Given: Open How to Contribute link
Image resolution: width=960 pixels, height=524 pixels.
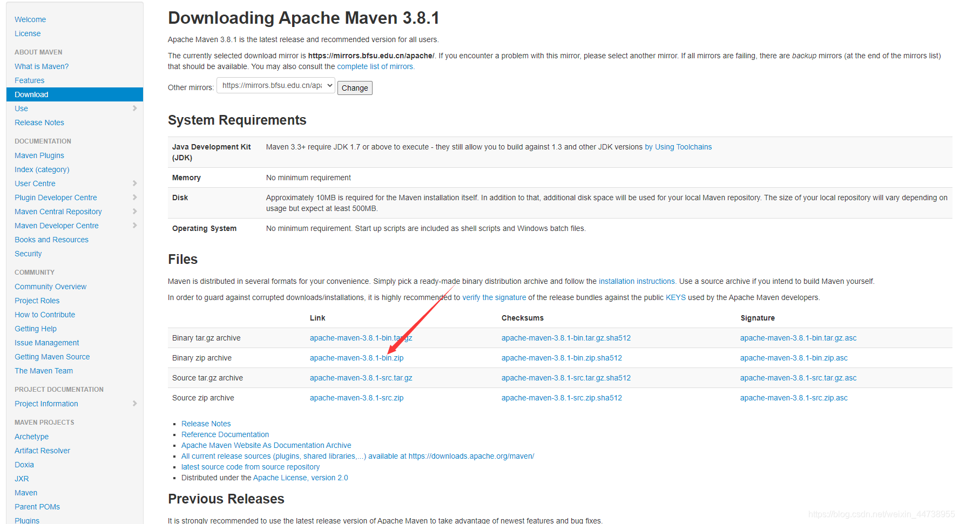Looking at the screenshot, I should (45, 315).
